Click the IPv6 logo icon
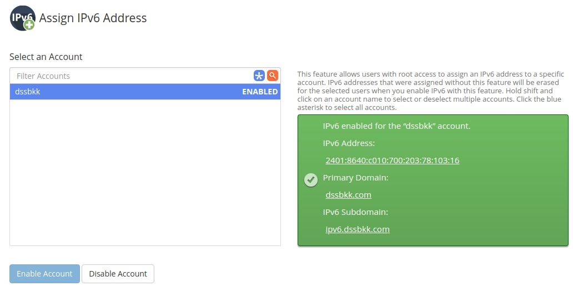 (x=22, y=18)
